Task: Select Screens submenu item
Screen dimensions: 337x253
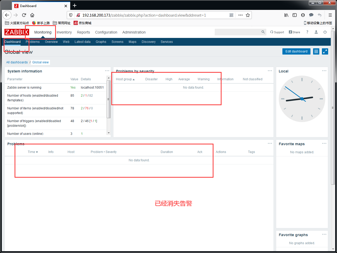Action: (x=117, y=42)
